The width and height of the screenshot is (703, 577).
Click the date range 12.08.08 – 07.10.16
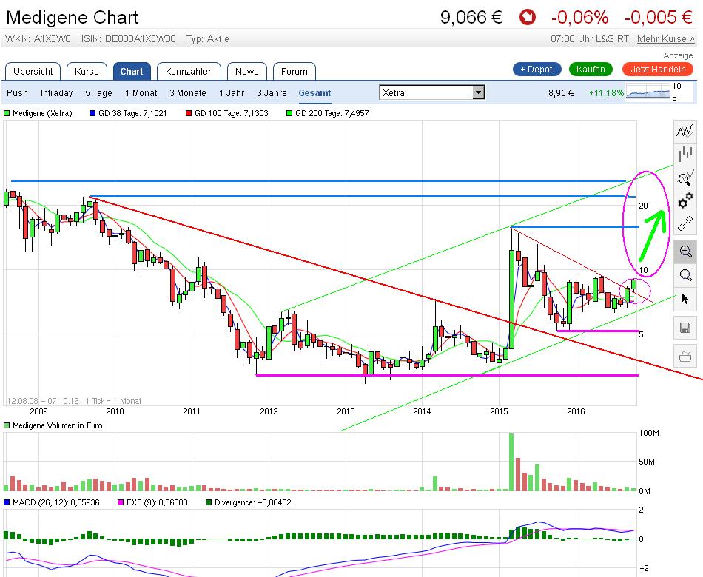(x=43, y=401)
